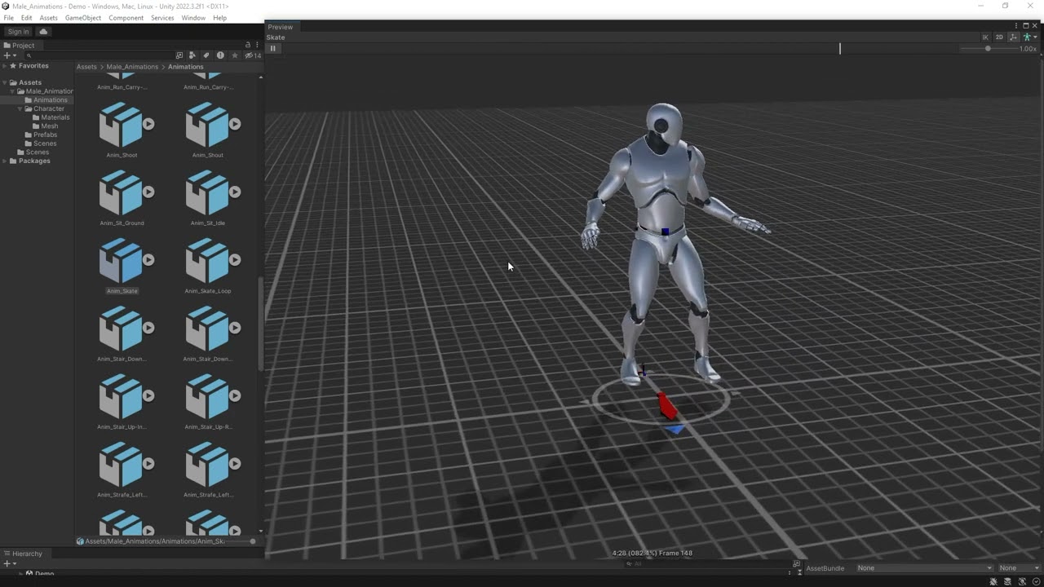Select the Scenes folder under Male_Animations

(40, 143)
